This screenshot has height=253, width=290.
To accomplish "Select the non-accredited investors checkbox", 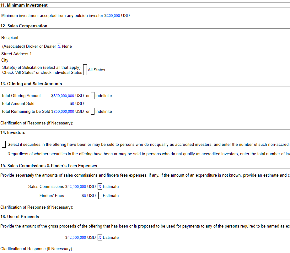I will (3, 144).
